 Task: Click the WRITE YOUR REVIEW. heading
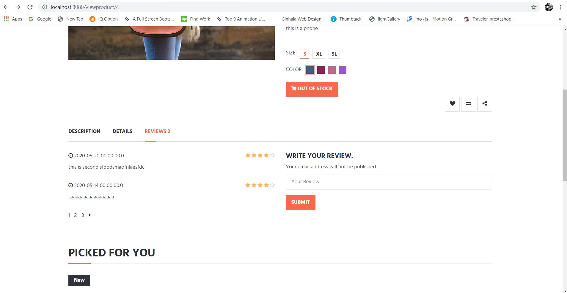tap(319, 156)
